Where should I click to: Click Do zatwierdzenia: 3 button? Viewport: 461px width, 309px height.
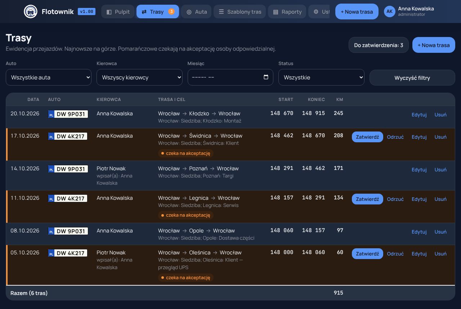click(379, 45)
